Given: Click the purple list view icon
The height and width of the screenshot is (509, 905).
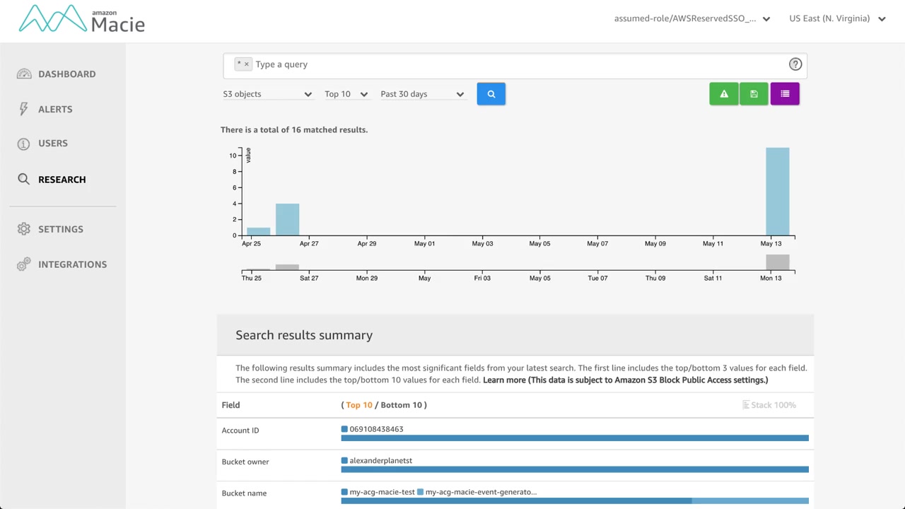Looking at the screenshot, I should click(785, 94).
